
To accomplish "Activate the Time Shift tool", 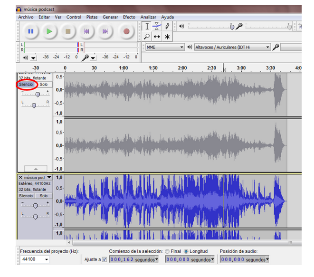I will 157,37.
